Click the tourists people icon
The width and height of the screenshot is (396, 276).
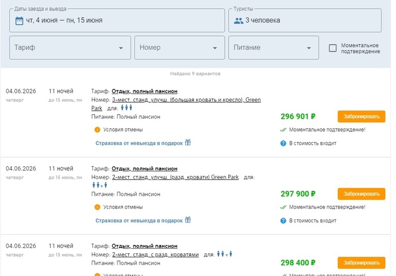(x=238, y=20)
